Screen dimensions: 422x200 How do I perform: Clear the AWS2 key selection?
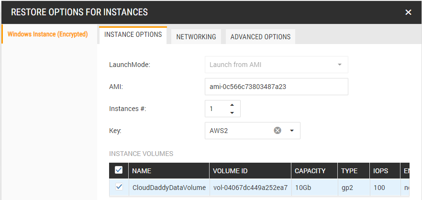(x=278, y=131)
